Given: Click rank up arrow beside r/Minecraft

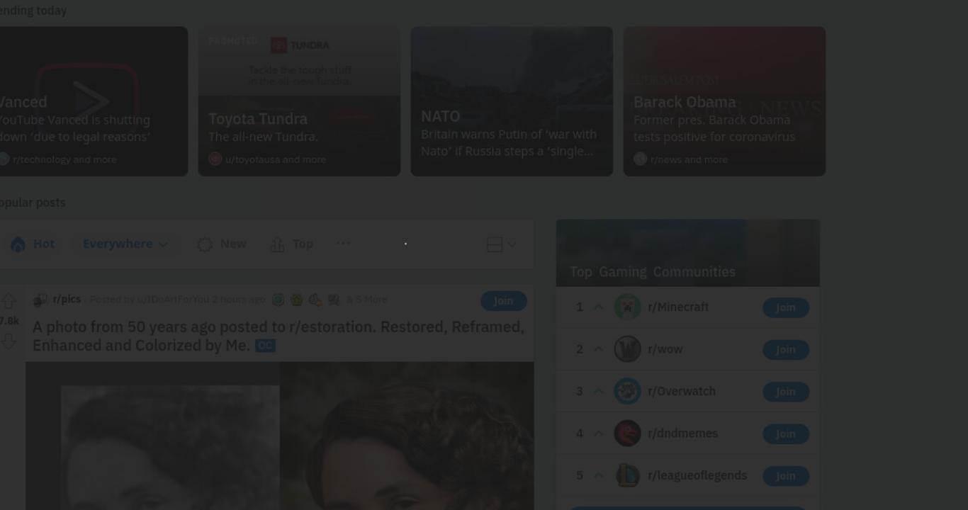Looking at the screenshot, I should (599, 307).
